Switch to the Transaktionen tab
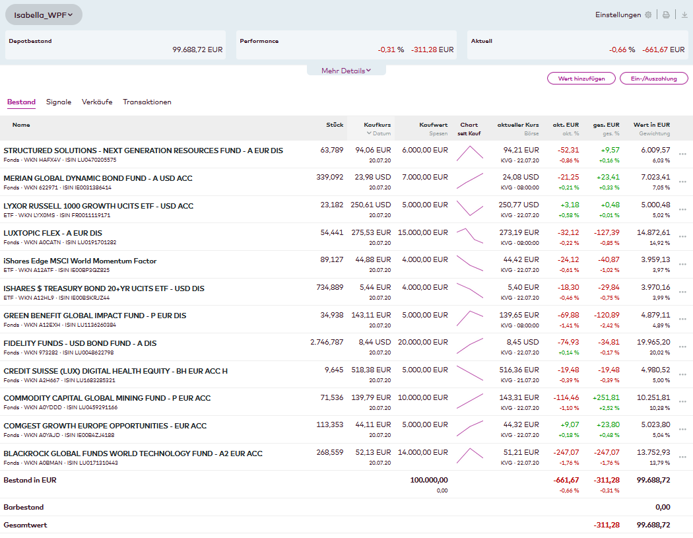The image size is (693, 538). click(x=147, y=102)
